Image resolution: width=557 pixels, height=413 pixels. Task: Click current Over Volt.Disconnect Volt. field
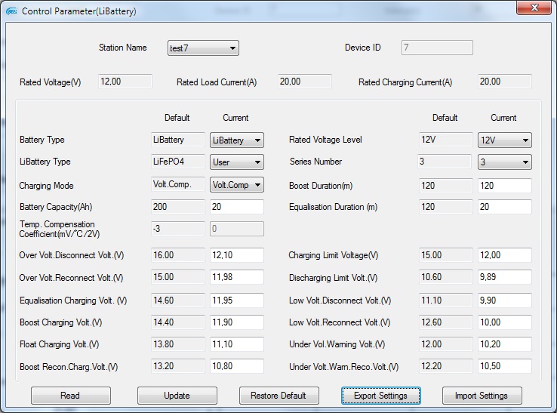(236, 255)
